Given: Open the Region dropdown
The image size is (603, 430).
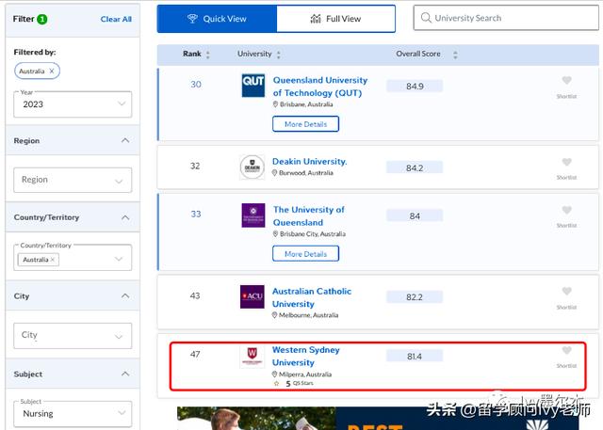Looking at the screenshot, I should tap(73, 180).
